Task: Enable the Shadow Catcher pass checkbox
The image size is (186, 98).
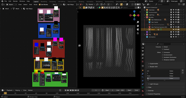Action: coord(163,60)
